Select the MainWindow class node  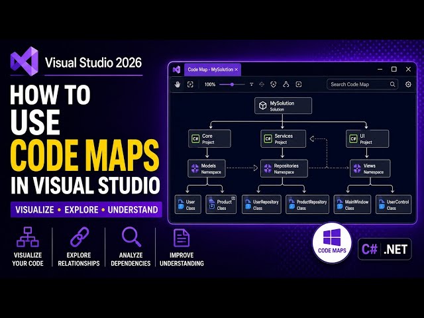point(352,205)
